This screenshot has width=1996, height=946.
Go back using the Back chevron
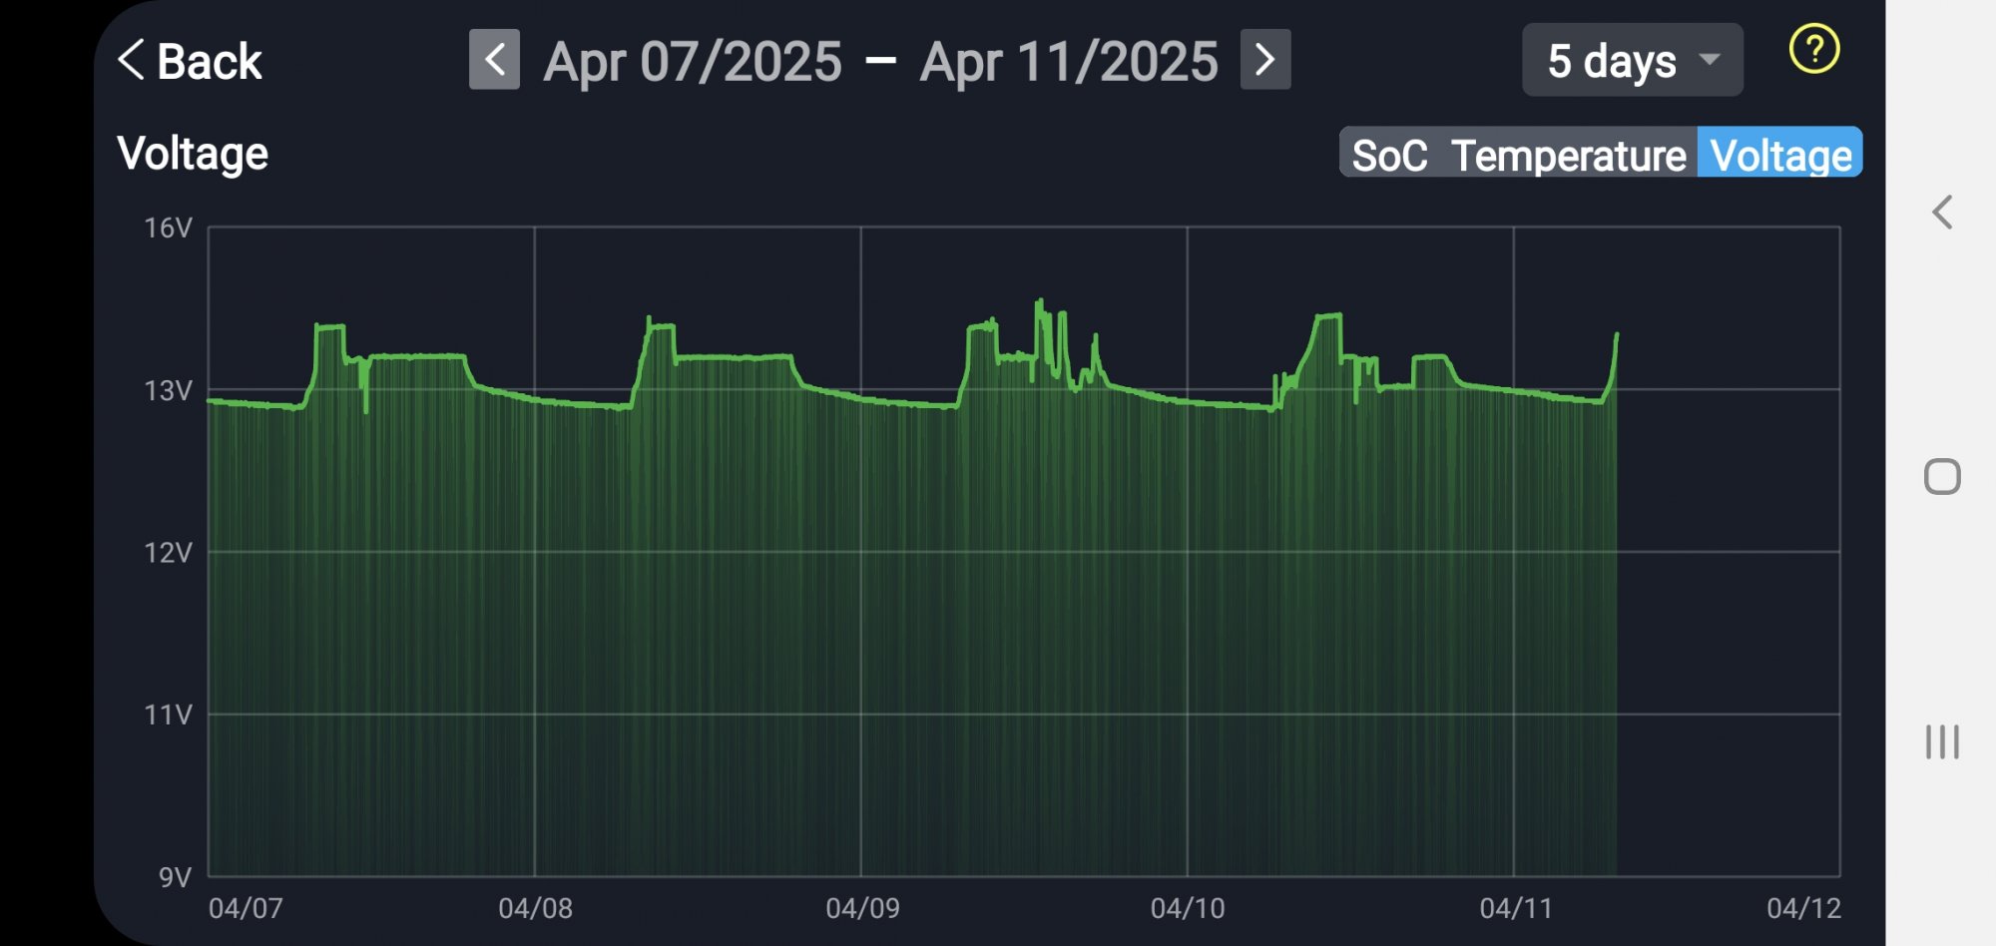tap(190, 62)
